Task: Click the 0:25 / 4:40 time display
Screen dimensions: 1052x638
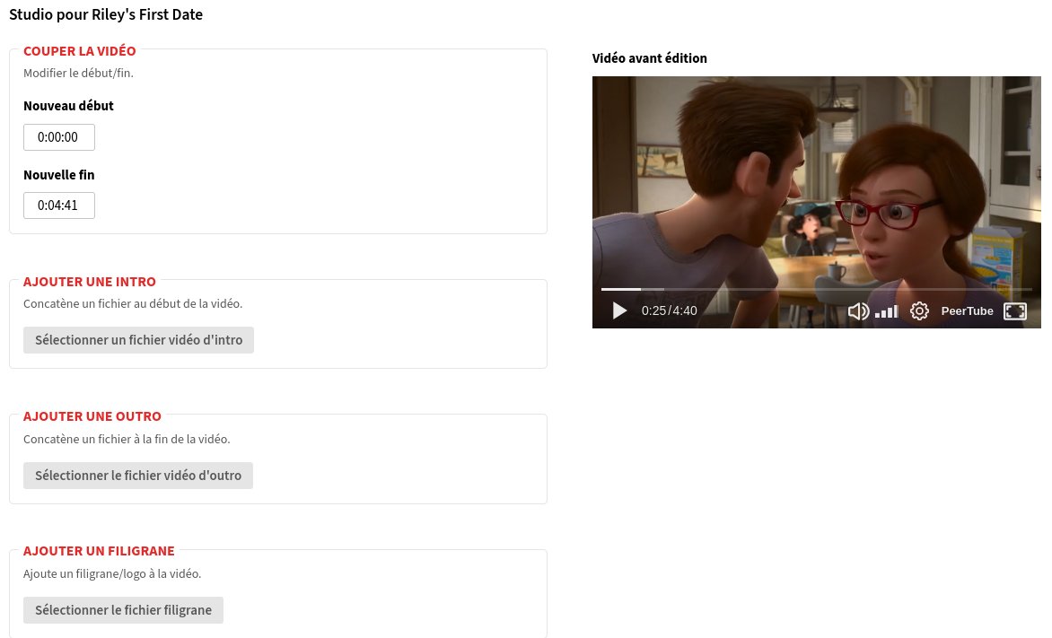Action: (x=669, y=310)
